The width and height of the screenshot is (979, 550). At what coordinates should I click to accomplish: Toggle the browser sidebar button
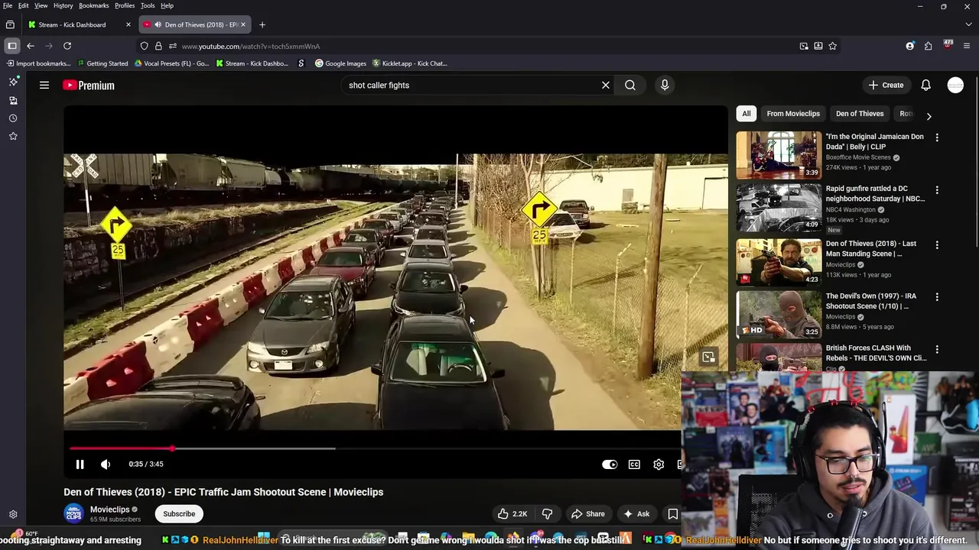pyautogui.click(x=12, y=46)
